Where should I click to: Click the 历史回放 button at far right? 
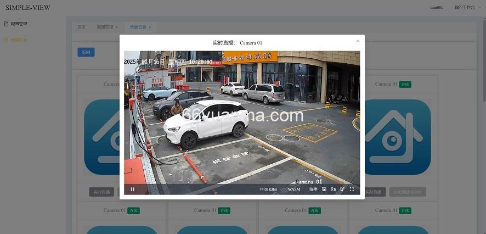[407, 192]
